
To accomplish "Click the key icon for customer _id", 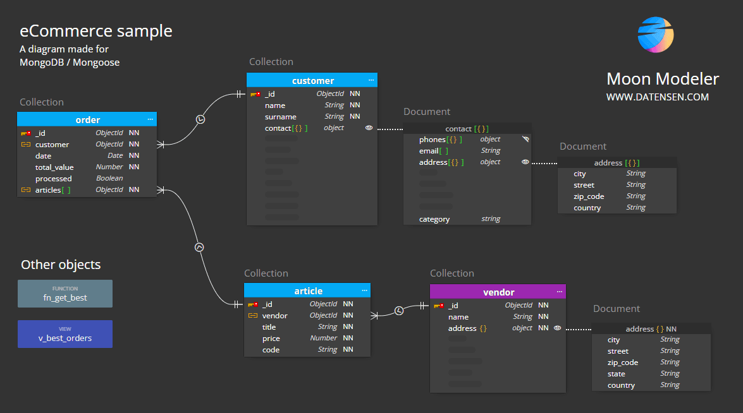I will tap(255, 94).
